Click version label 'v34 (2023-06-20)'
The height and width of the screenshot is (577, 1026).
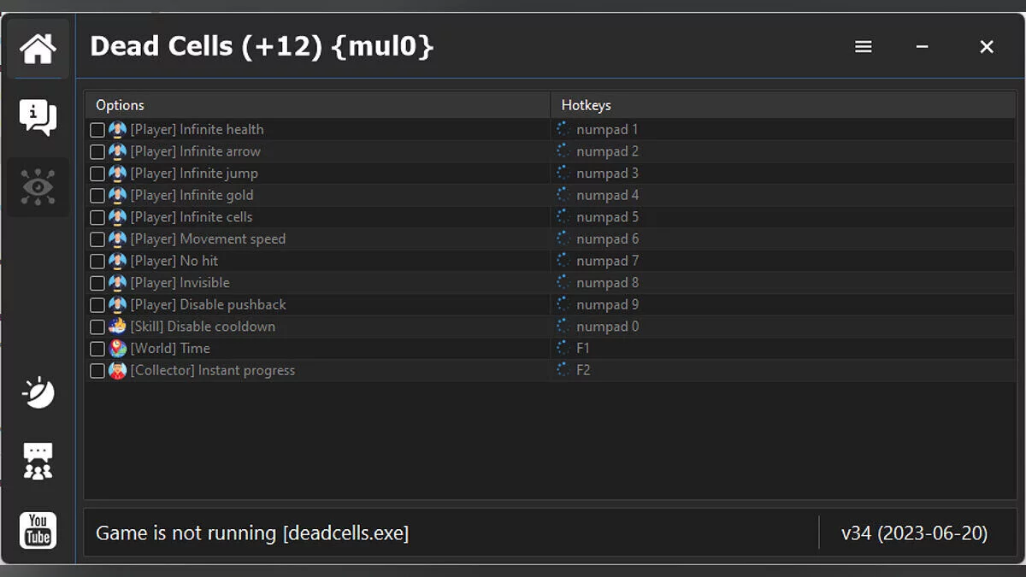coord(915,533)
